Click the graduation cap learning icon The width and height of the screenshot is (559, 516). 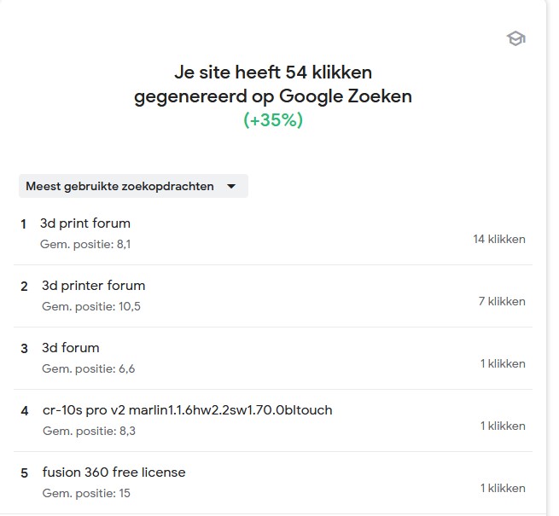tap(515, 38)
